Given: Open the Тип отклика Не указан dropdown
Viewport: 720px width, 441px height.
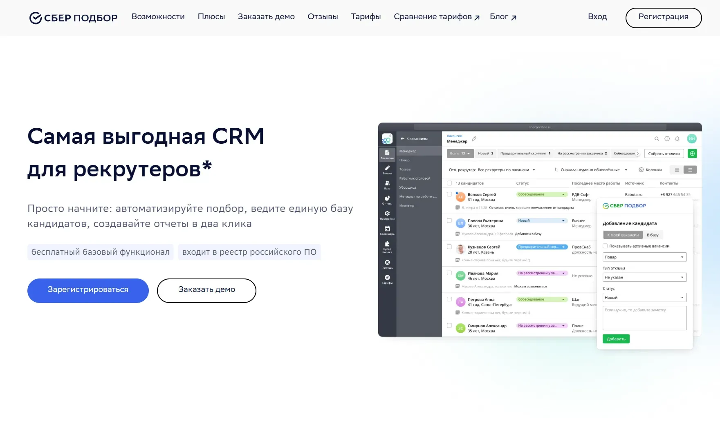Looking at the screenshot, I should [x=644, y=277].
